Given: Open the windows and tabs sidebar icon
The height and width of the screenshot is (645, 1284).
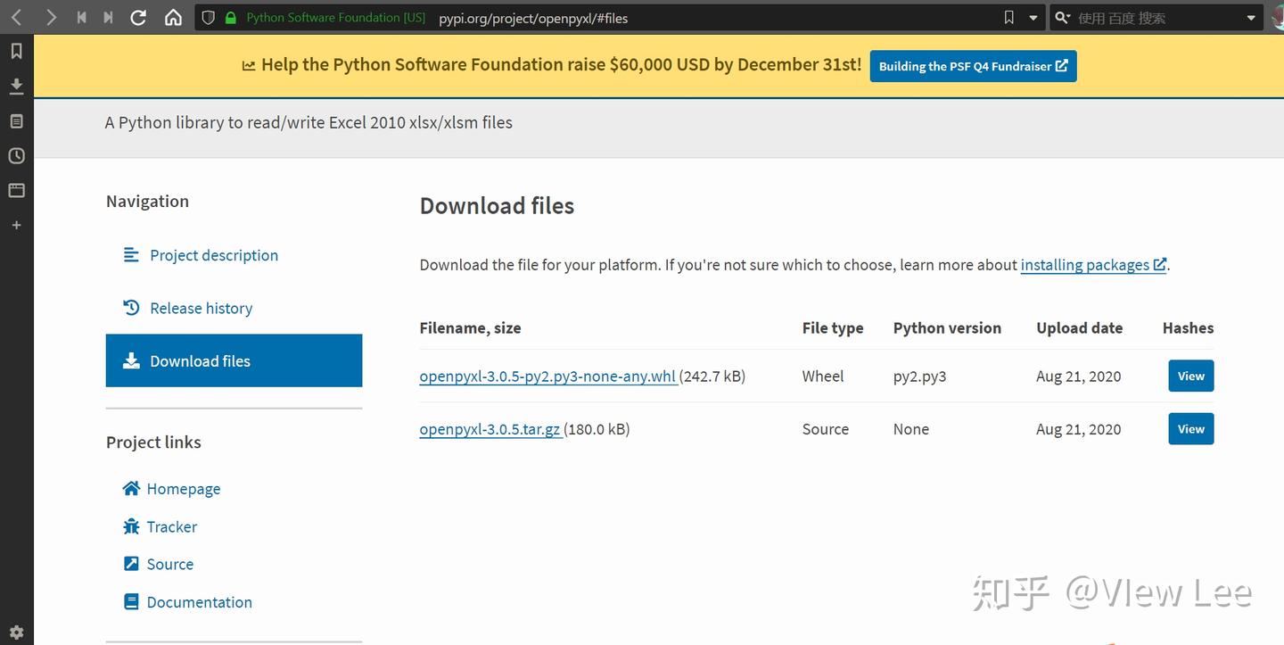Looking at the screenshot, I should [x=16, y=190].
